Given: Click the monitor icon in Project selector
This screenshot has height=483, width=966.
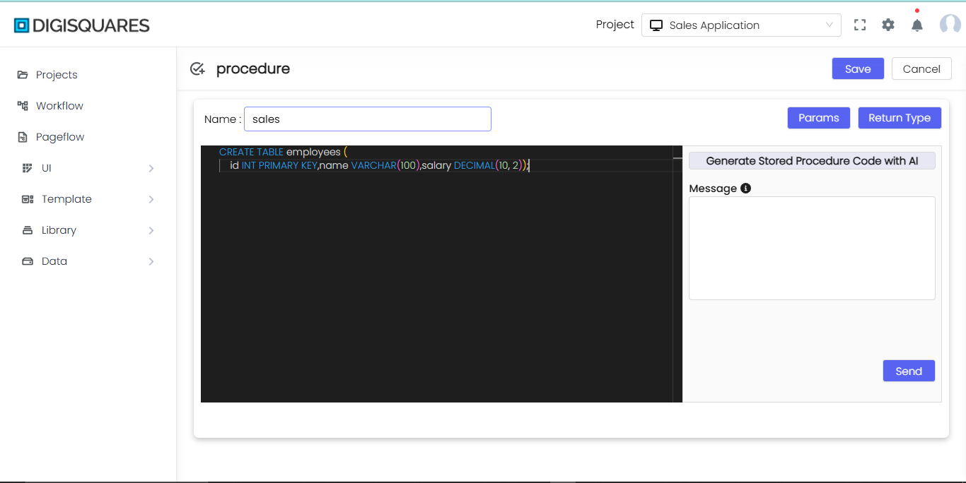Looking at the screenshot, I should [656, 25].
